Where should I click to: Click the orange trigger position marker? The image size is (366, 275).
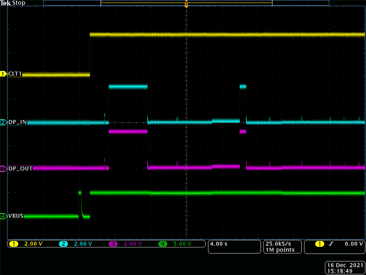pyautogui.click(x=186, y=4)
